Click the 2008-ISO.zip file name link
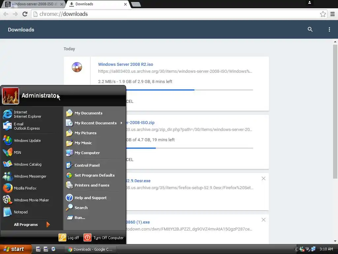The height and width of the screenshot is (254, 338). [x=140, y=123]
